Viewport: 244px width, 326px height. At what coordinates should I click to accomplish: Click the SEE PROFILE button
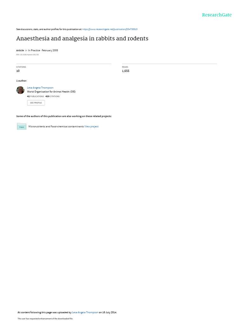click(36, 103)
